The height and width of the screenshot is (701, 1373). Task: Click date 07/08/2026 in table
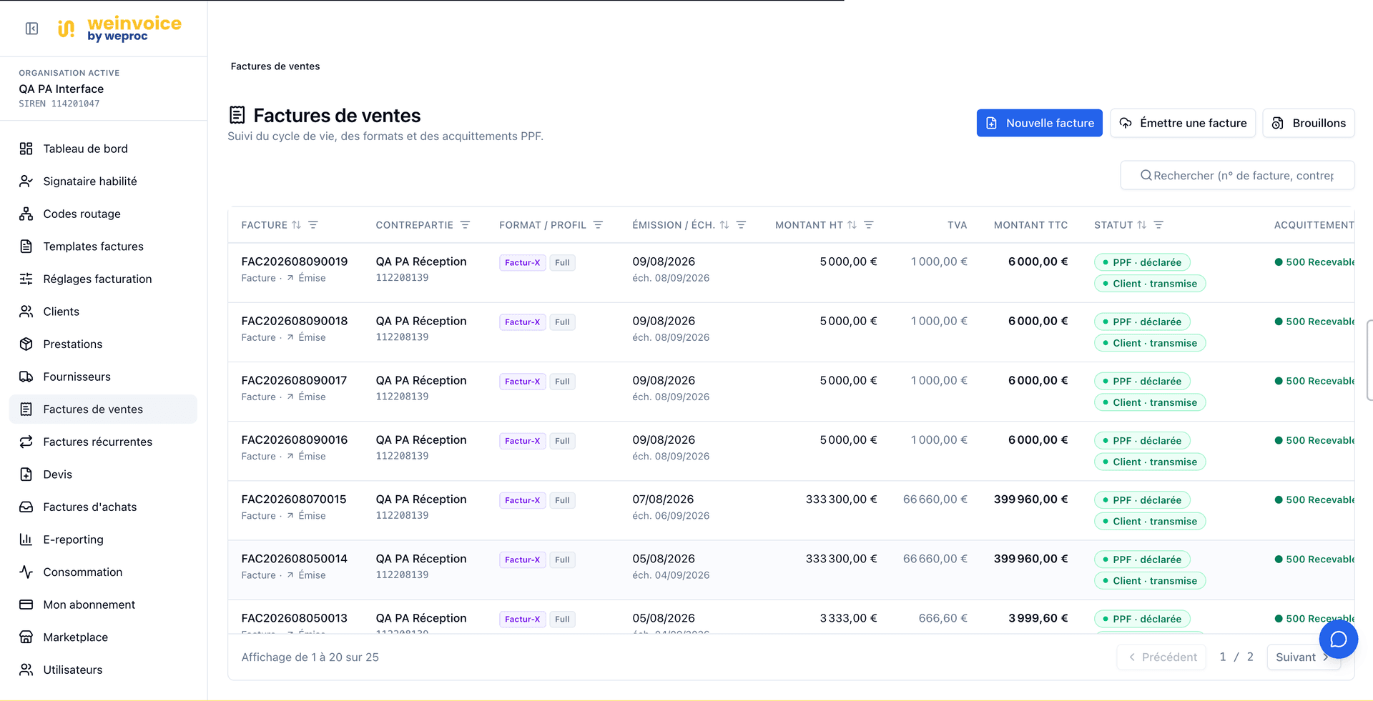pyautogui.click(x=663, y=499)
